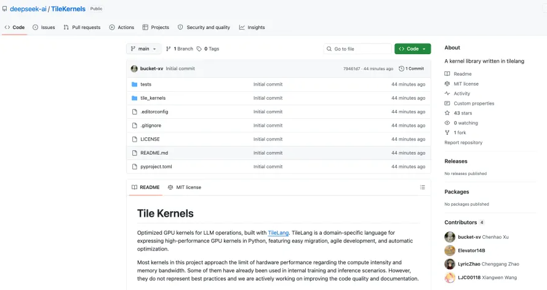
Task: Open the Pull requests tab
Action: 82,27
